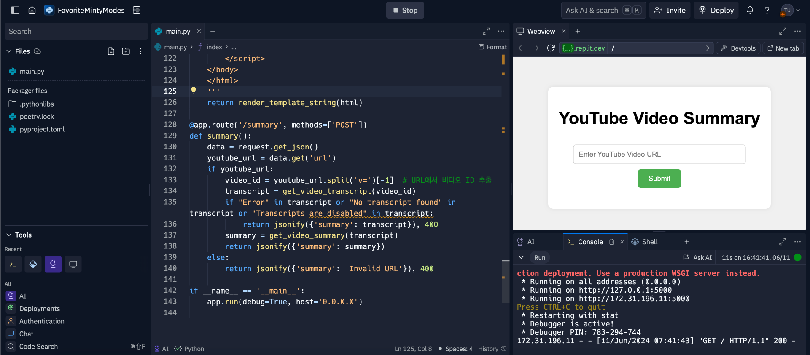Open the user avatar account menu

click(x=790, y=10)
